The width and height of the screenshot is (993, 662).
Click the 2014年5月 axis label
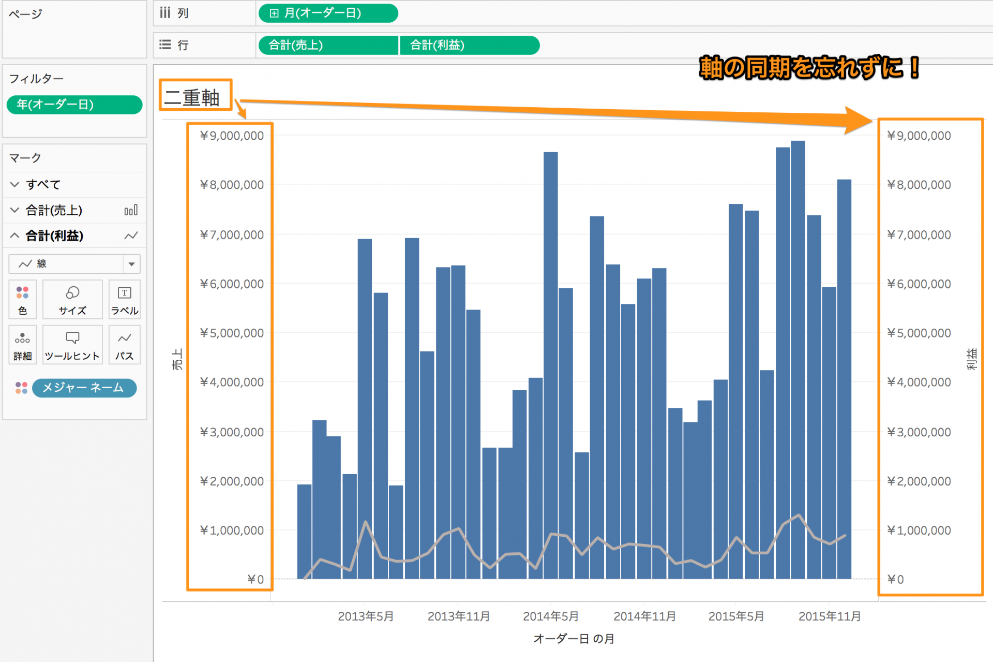[x=551, y=616]
